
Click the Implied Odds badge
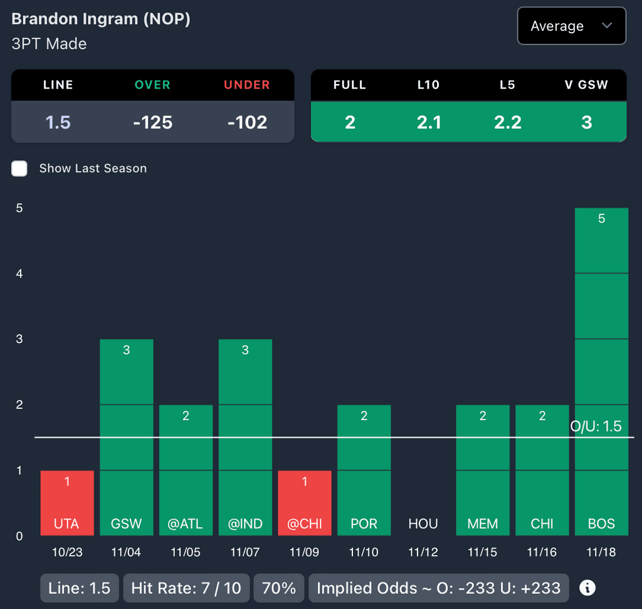(438, 588)
